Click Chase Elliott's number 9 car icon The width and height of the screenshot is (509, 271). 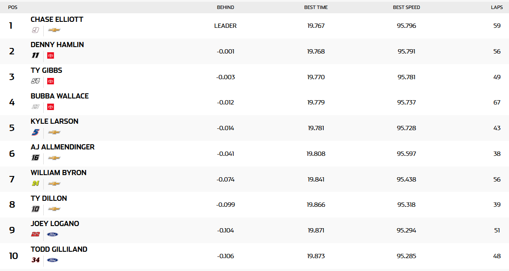tap(35, 30)
